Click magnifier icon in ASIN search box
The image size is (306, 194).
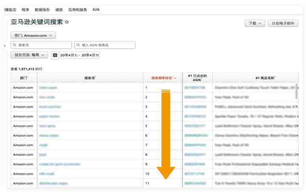pos(78,45)
